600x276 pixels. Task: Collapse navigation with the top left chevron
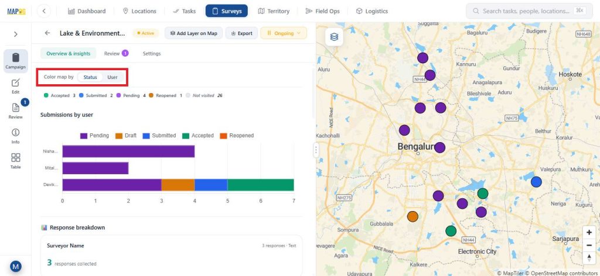pos(44,11)
